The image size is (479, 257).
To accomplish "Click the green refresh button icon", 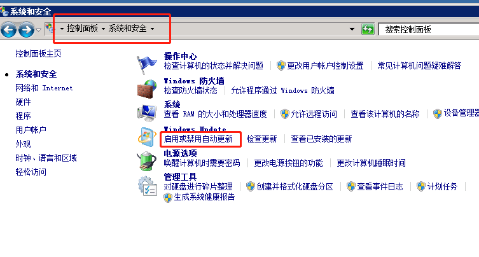I will [368, 29].
